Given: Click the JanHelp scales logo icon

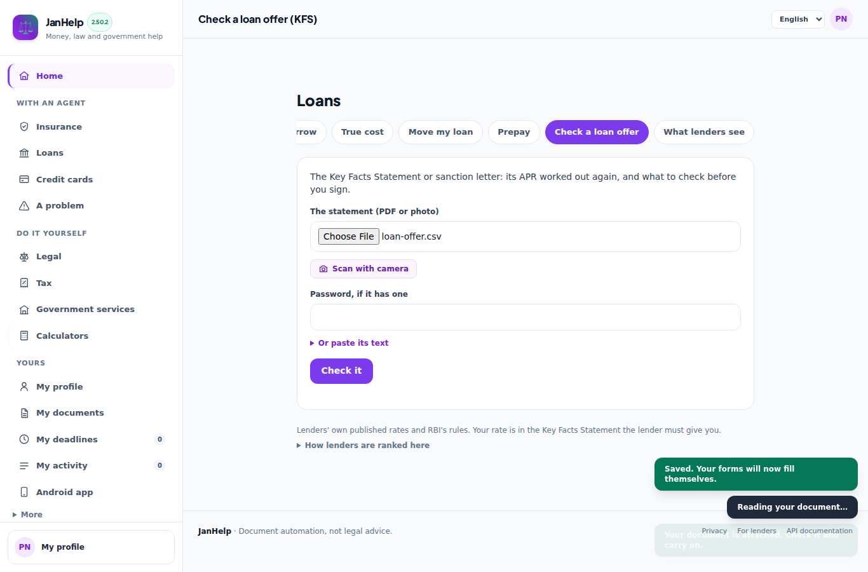Looking at the screenshot, I should pyautogui.click(x=25, y=27).
